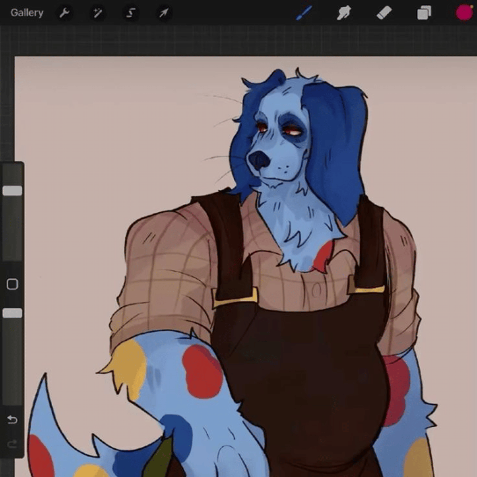Tap the square Modify button in sidebar
The height and width of the screenshot is (477, 477).
pos(12,284)
